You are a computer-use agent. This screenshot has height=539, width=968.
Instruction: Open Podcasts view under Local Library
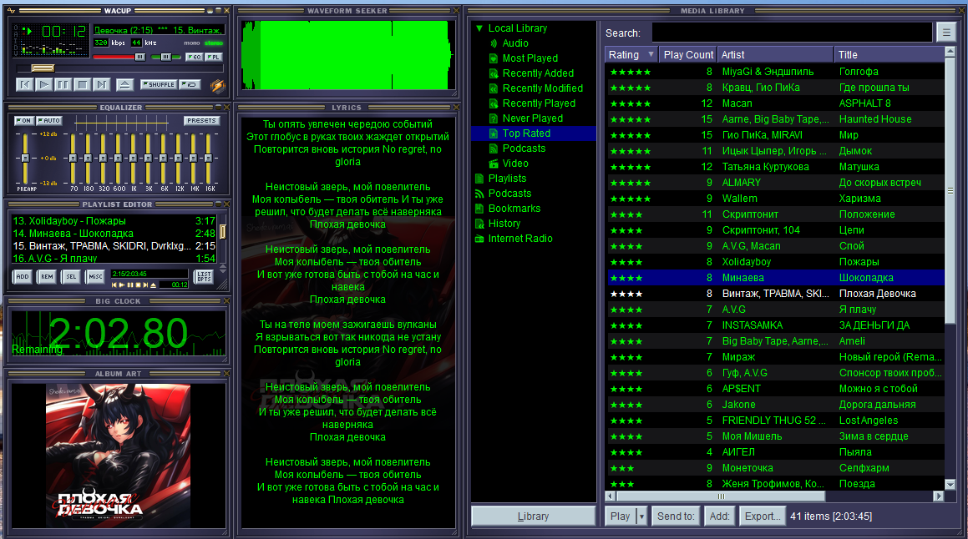(524, 149)
